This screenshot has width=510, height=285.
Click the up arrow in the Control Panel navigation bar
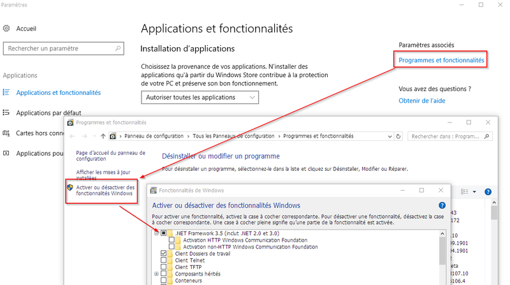(103, 136)
